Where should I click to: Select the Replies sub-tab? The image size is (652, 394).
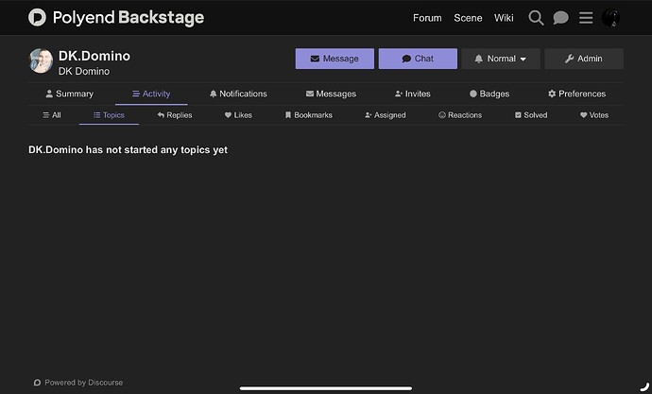[175, 115]
